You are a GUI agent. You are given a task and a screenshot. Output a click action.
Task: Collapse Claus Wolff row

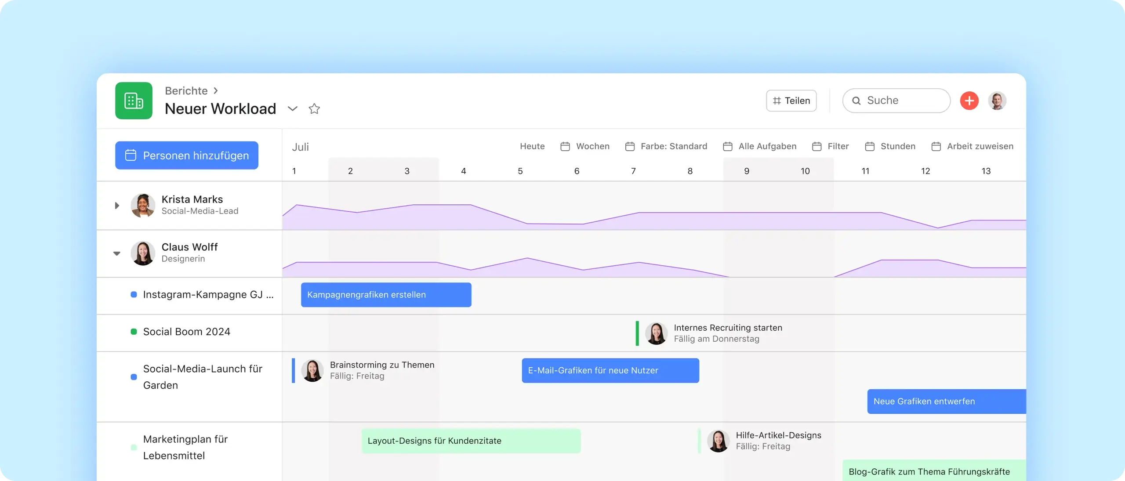[117, 253]
